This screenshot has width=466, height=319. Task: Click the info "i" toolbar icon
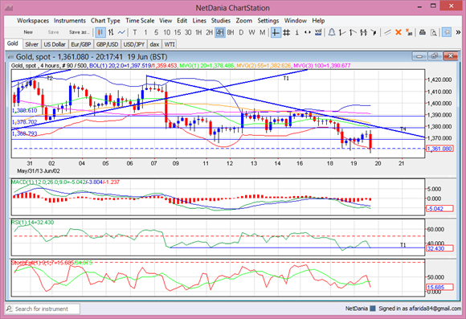point(297,32)
